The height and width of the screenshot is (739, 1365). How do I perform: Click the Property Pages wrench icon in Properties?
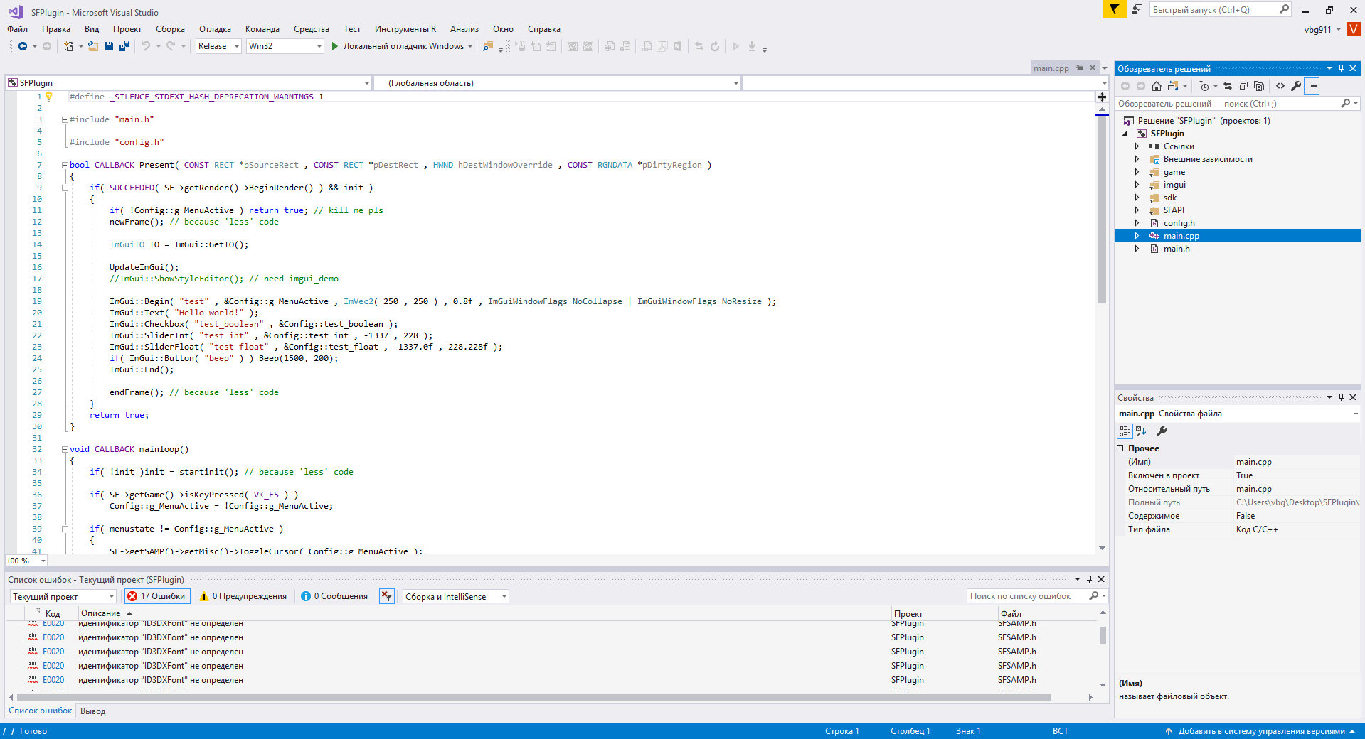click(x=1162, y=431)
